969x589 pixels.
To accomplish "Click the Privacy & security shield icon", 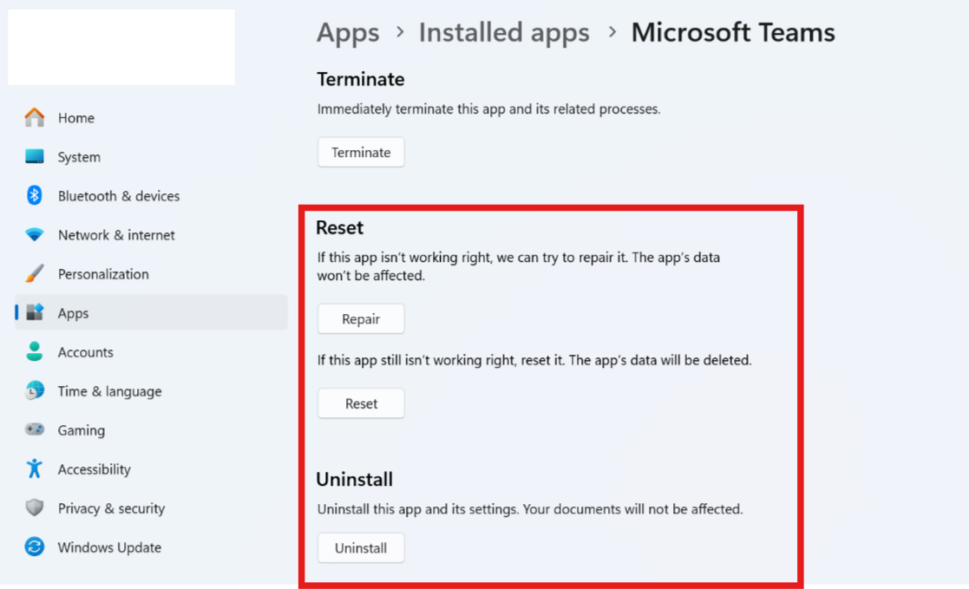I will tap(35, 508).
